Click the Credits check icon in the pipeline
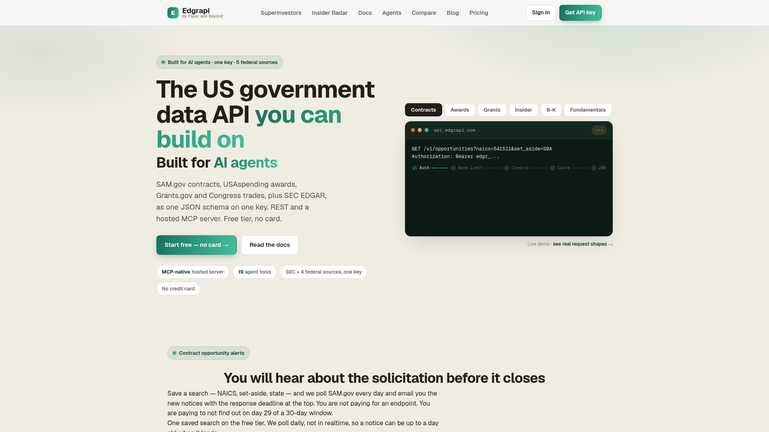Viewport: 769px width, 432px height. point(507,168)
